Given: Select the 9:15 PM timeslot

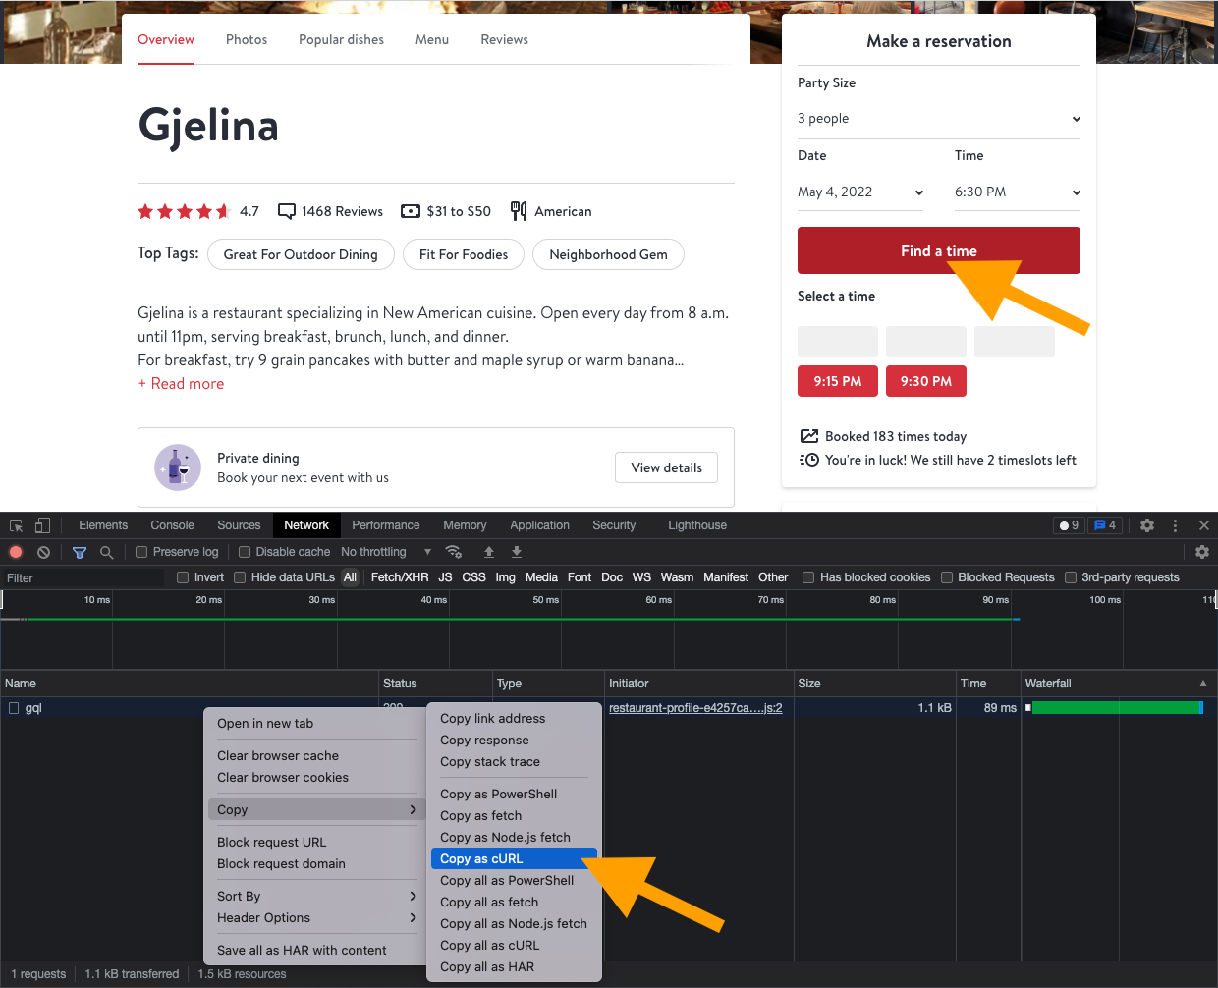Looking at the screenshot, I should pos(838,381).
